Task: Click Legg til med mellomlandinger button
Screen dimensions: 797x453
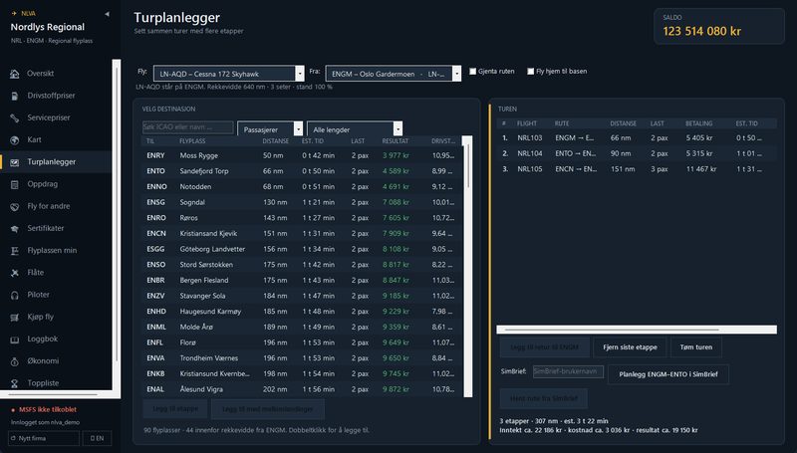Action: (267, 408)
